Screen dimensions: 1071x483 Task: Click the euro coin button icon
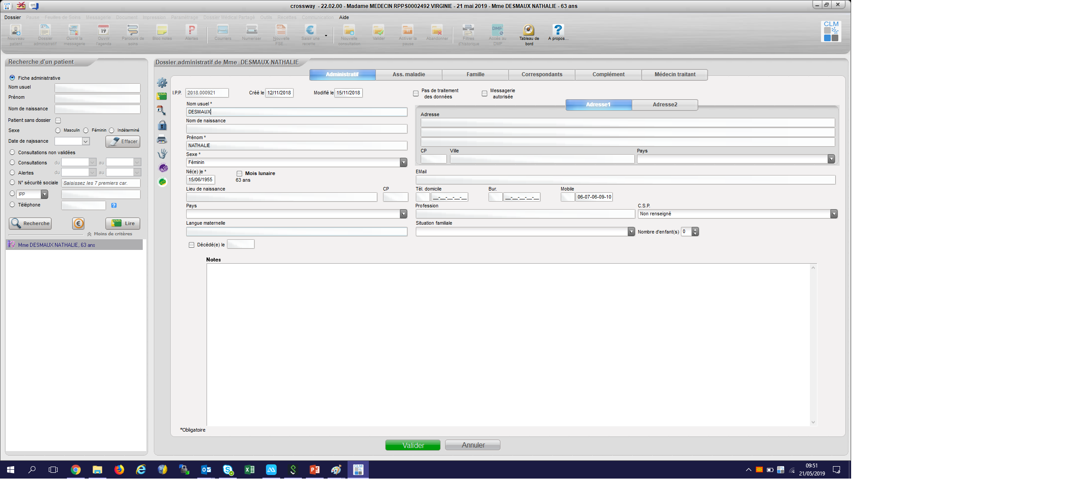point(78,223)
